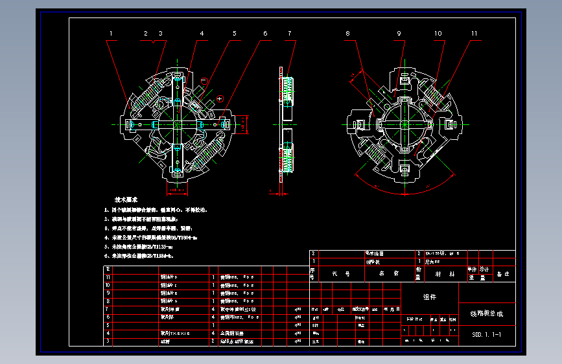Select parts list row number 11
562x364 pixels.
pyautogui.click(x=206, y=277)
